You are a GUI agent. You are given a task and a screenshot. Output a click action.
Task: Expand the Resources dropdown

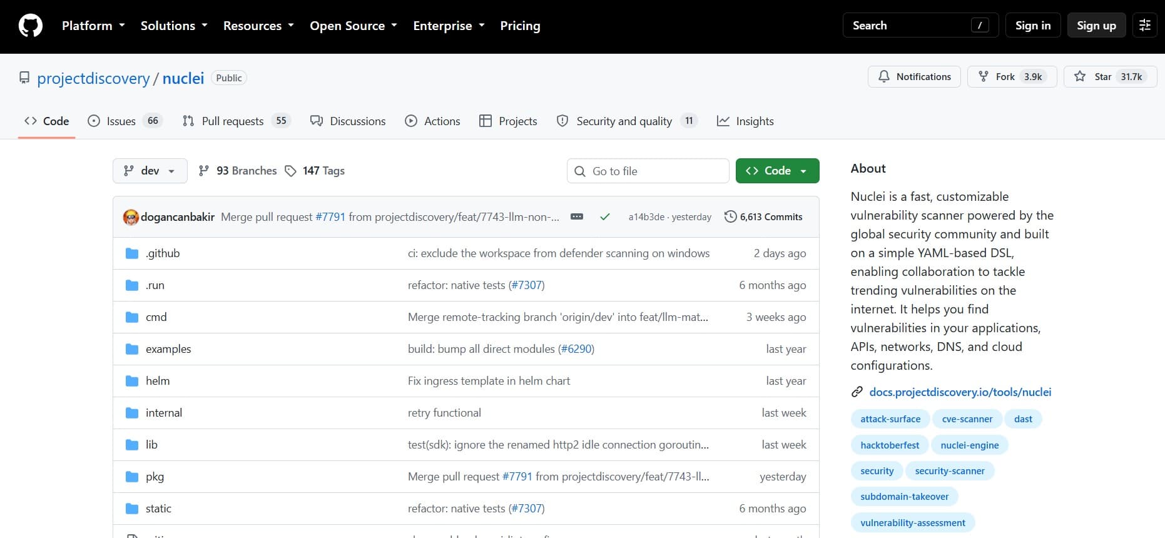coord(258,26)
